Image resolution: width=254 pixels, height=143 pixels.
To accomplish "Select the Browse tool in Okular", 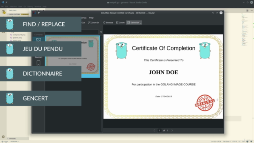I will [x=108, y=23].
